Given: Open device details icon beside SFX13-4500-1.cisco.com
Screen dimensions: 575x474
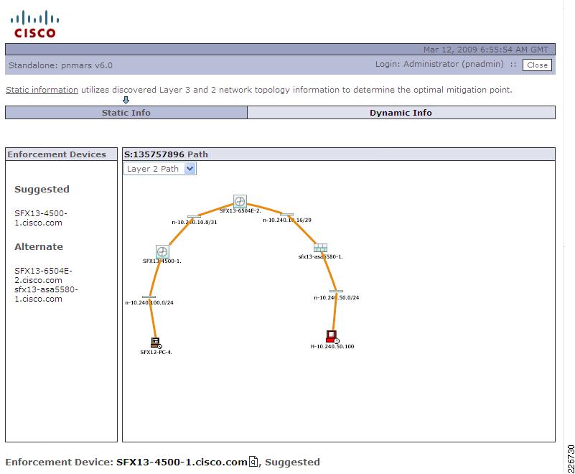Looking at the screenshot, I should click(253, 461).
